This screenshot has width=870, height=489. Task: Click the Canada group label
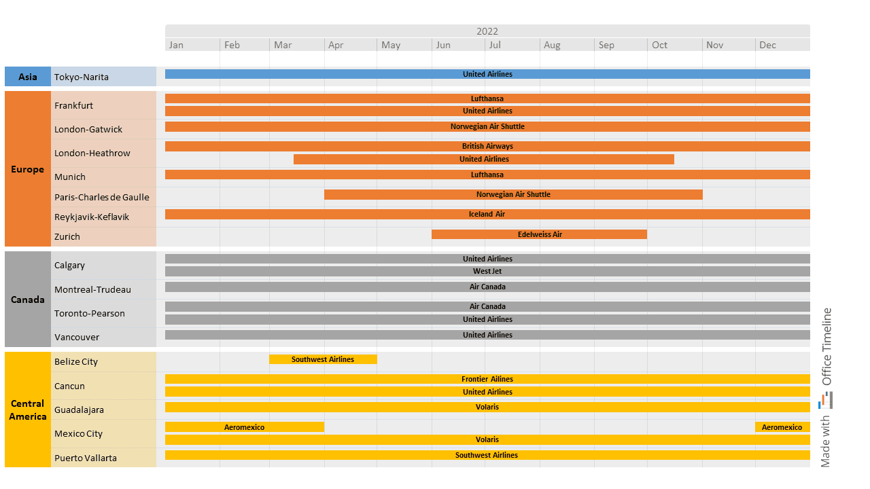point(27,299)
